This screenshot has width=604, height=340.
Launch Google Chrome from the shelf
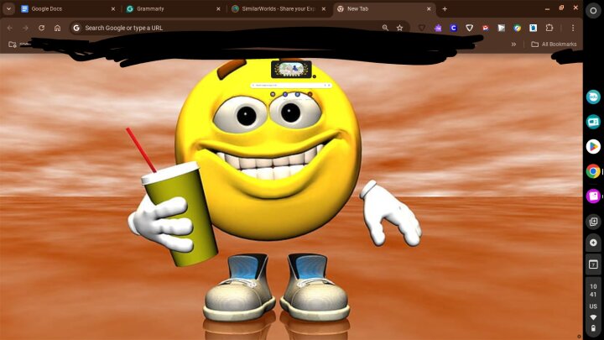pos(593,171)
